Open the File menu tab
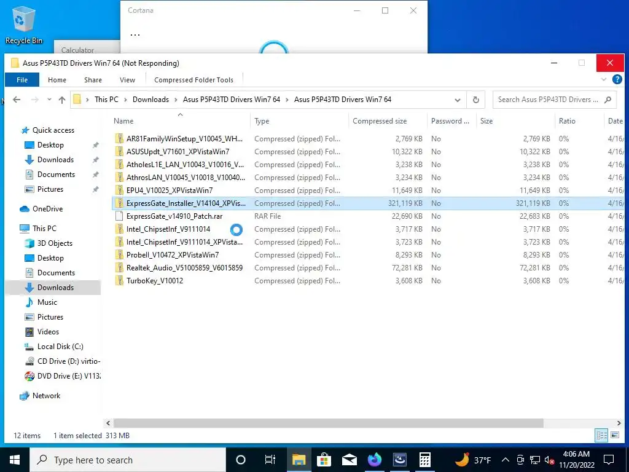This screenshot has height=472, width=629. [22, 80]
